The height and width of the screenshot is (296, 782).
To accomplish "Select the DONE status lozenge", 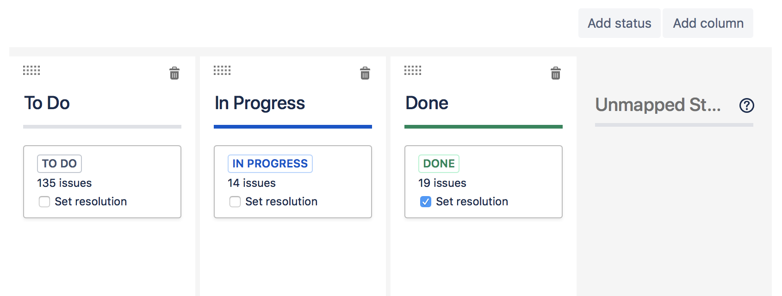I will tap(439, 163).
